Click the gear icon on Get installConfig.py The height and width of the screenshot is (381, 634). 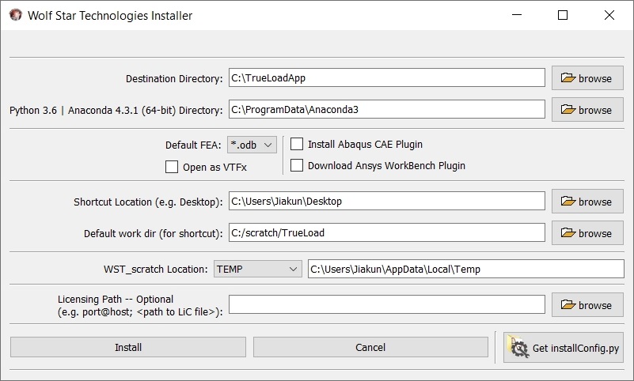[519, 348]
